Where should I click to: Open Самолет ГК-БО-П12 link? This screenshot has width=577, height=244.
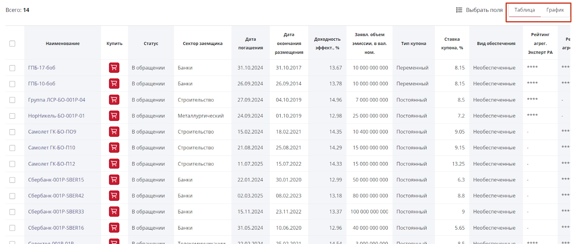point(52,164)
